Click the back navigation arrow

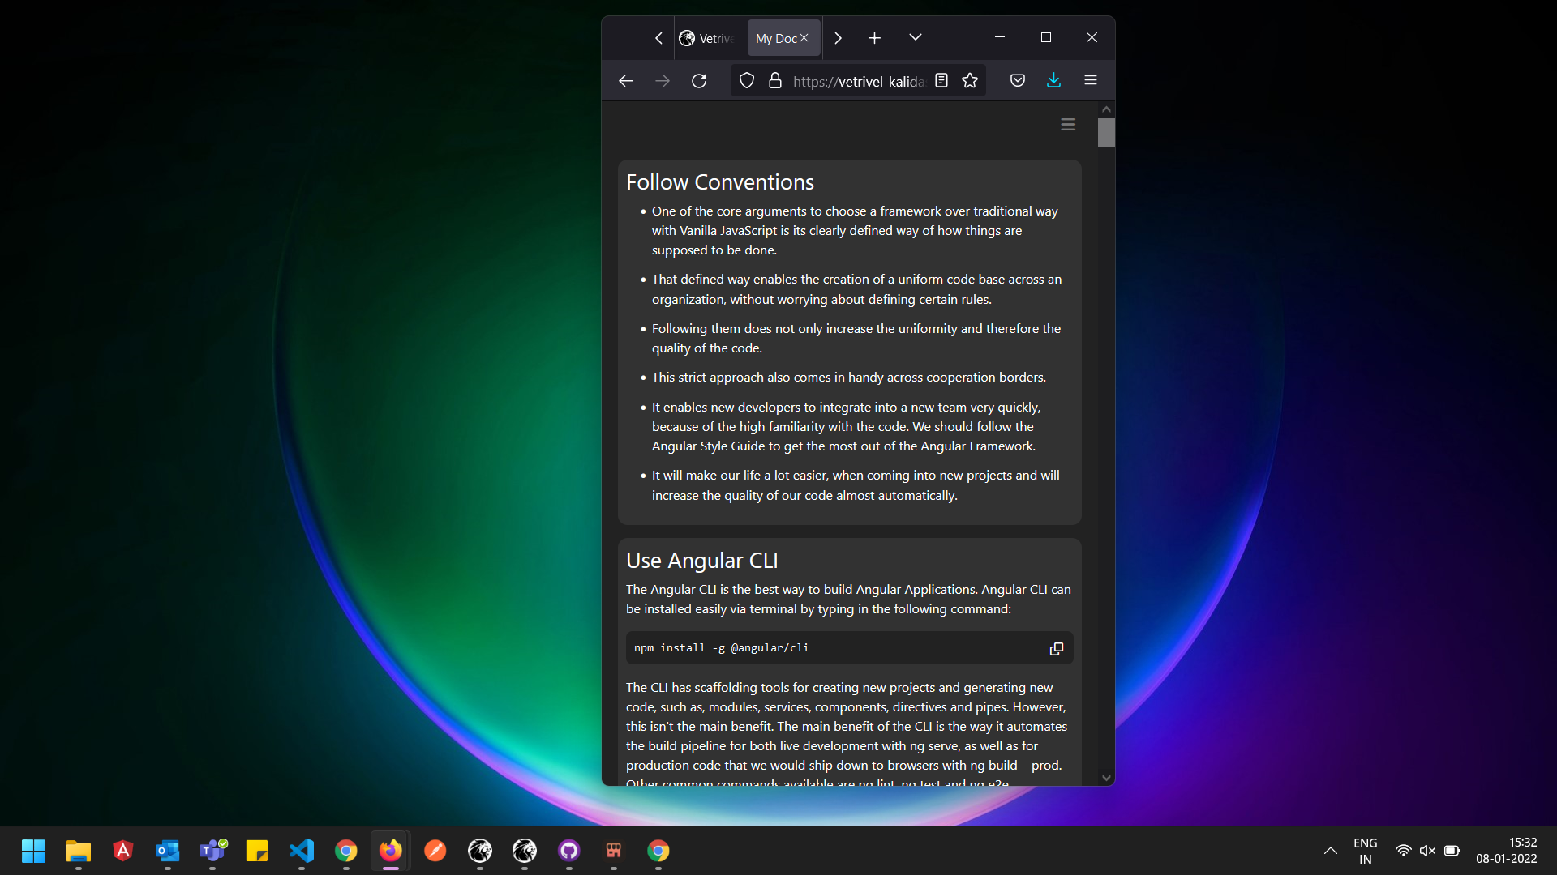tap(625, 80)
